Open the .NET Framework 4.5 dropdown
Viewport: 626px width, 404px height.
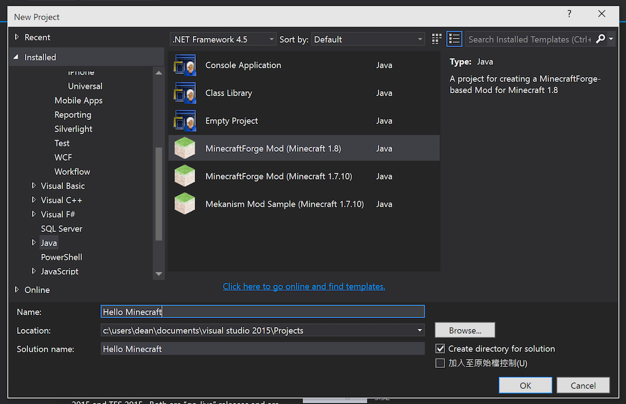coord(223,39)
